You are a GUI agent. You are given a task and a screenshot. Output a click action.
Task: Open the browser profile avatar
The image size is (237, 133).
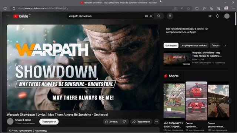(226, 8)
